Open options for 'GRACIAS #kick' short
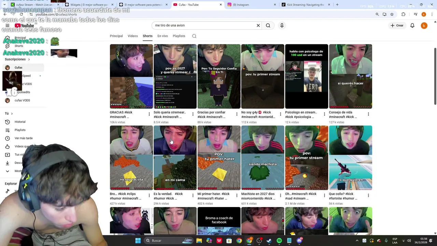437x246 pixels. pos(149,114)
